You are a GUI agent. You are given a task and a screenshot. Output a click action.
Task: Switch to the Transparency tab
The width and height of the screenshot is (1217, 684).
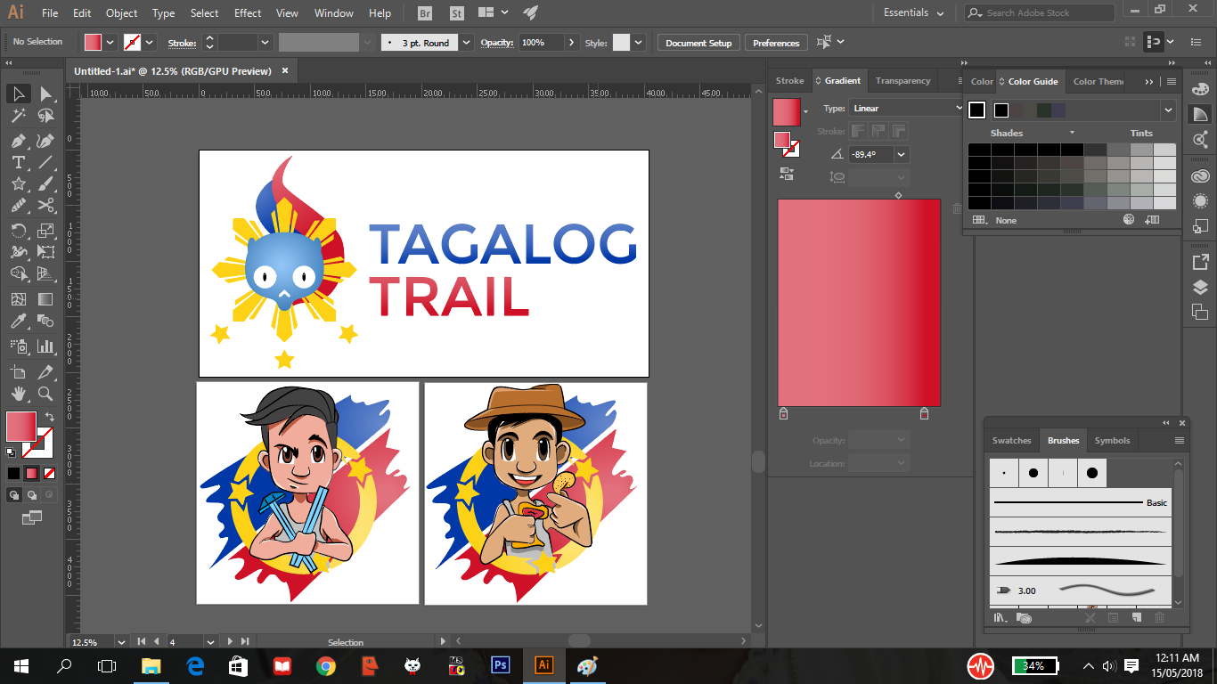tap(903, 81)
